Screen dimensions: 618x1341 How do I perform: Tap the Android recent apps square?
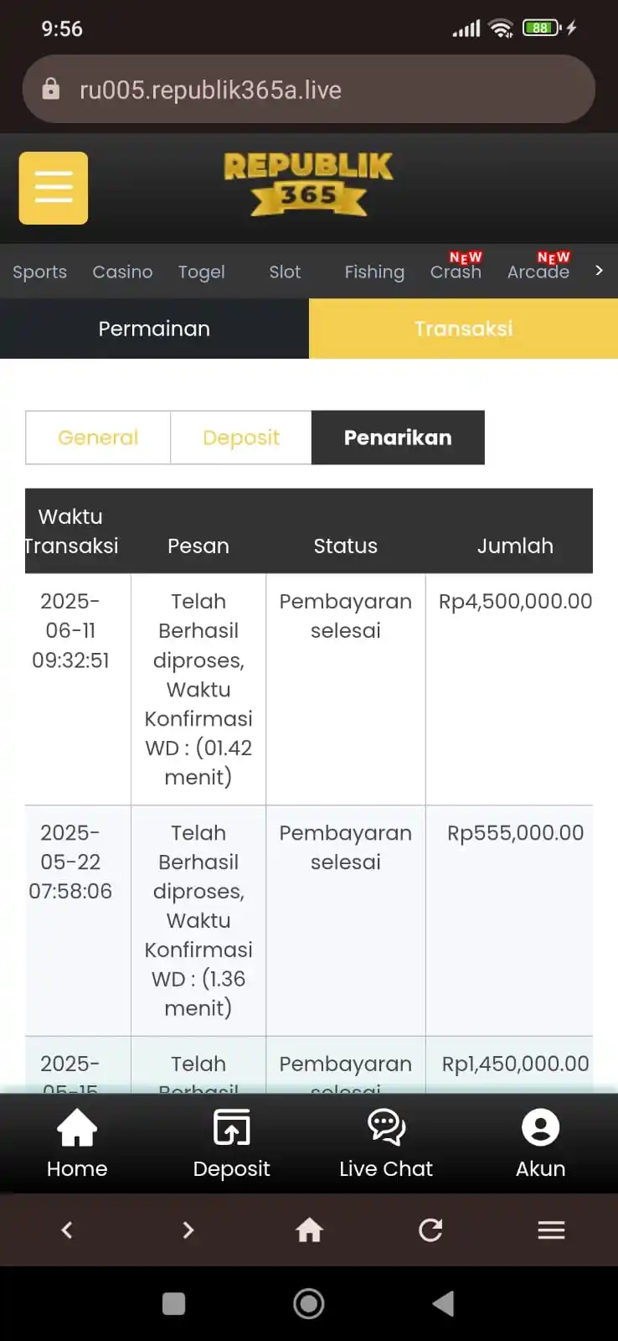[173, 1303]
